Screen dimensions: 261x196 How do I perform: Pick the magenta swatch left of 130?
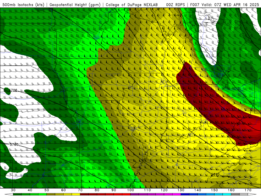pos(177,194)
